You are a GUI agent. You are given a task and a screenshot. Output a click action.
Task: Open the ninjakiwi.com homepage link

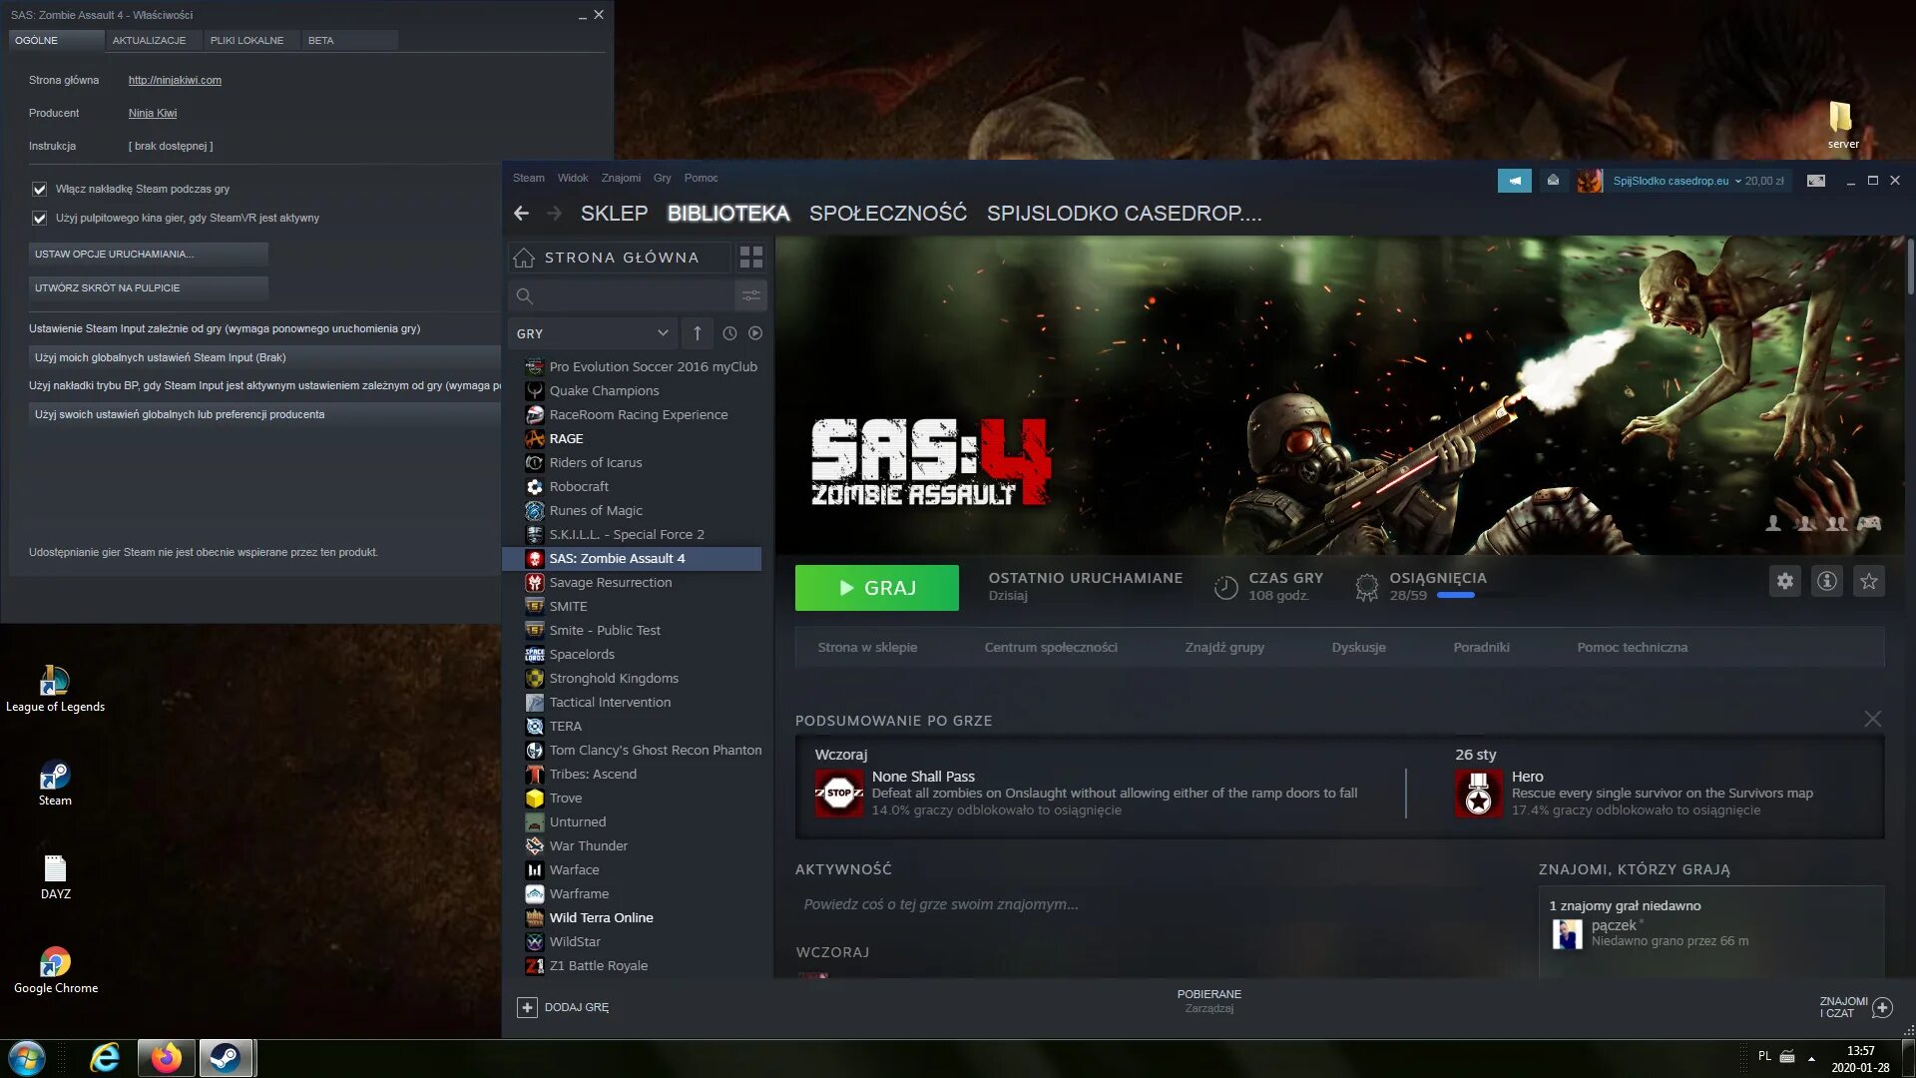(x=175, y=80)
